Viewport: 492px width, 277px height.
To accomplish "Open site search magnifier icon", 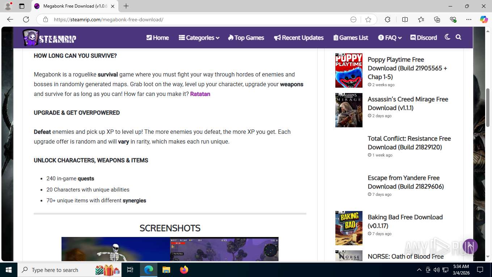I will pos(458,37).
